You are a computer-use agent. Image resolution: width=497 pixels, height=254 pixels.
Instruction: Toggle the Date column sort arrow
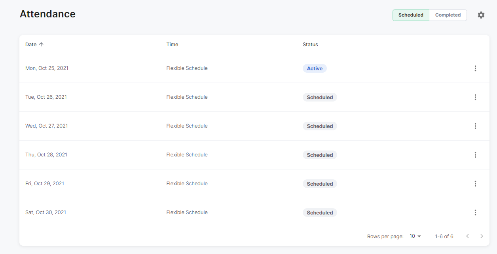coord(41,44)
